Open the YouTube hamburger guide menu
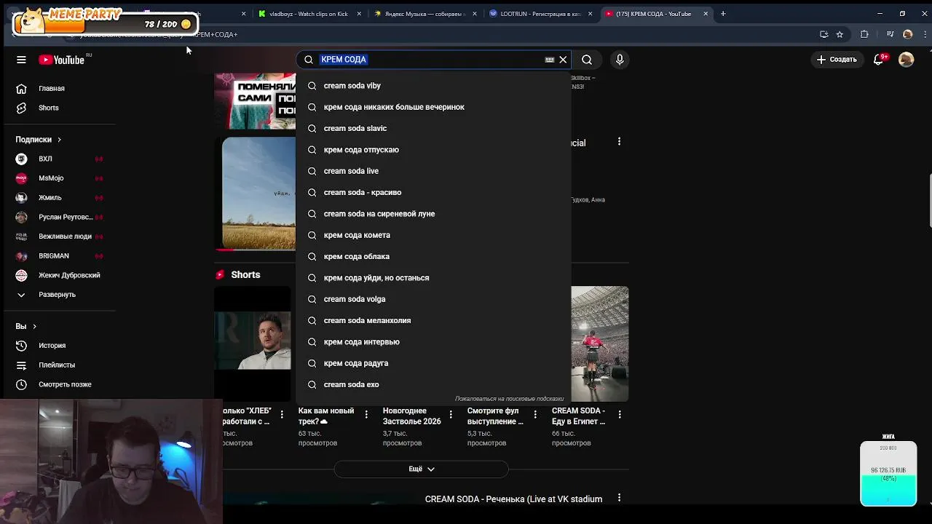The image size is (932, 524). pos(21,60)
